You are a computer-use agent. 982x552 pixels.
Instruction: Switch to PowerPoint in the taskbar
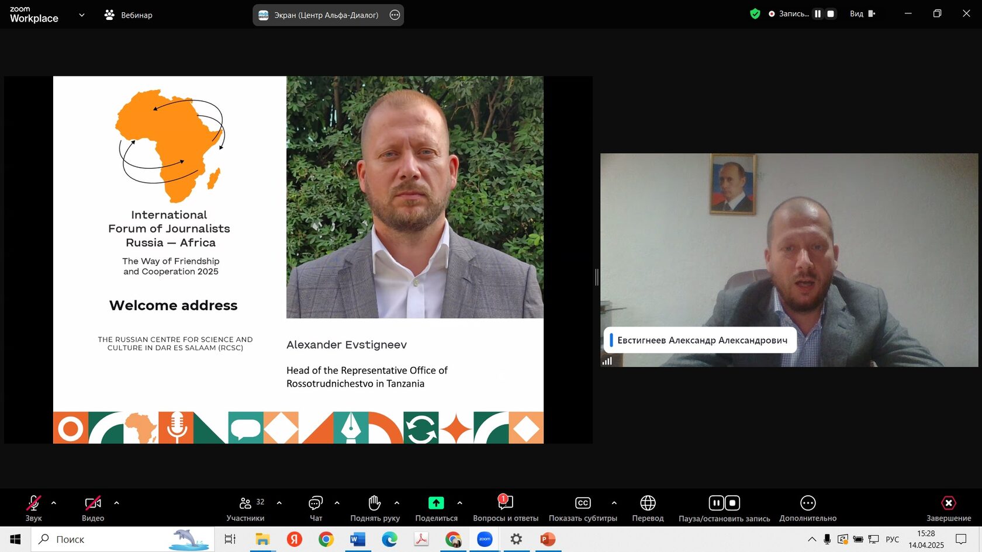[548, 539]
